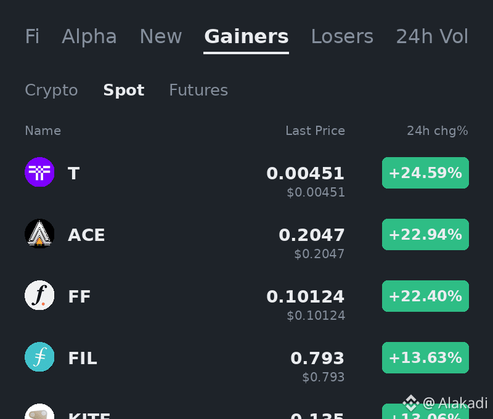This screenshot has height=419, width=493.
Task: Tap the KITE token icon
Action: (39, 412)
